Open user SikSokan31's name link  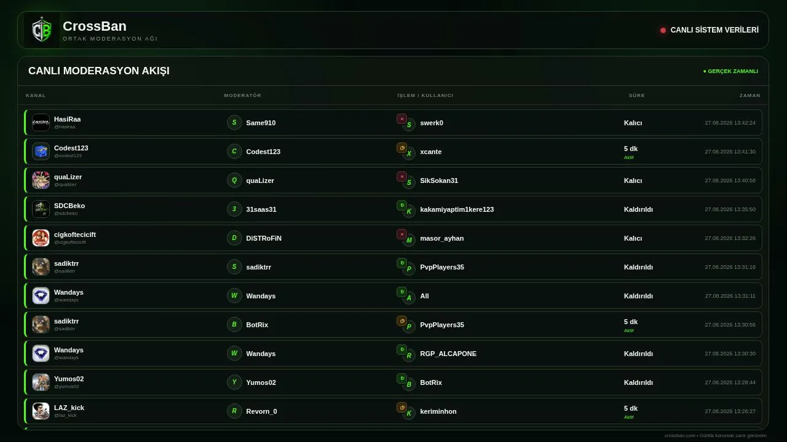(x=439, y=180)
